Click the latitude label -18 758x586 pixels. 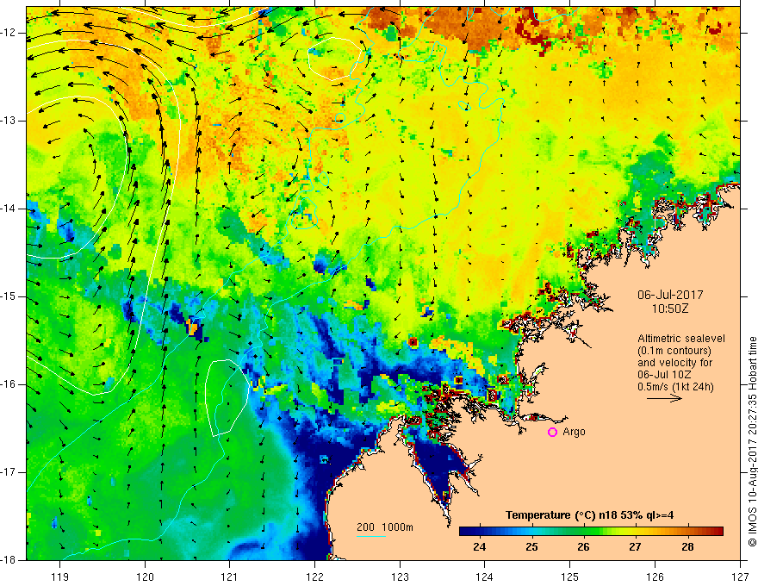[x=9, y=560]
